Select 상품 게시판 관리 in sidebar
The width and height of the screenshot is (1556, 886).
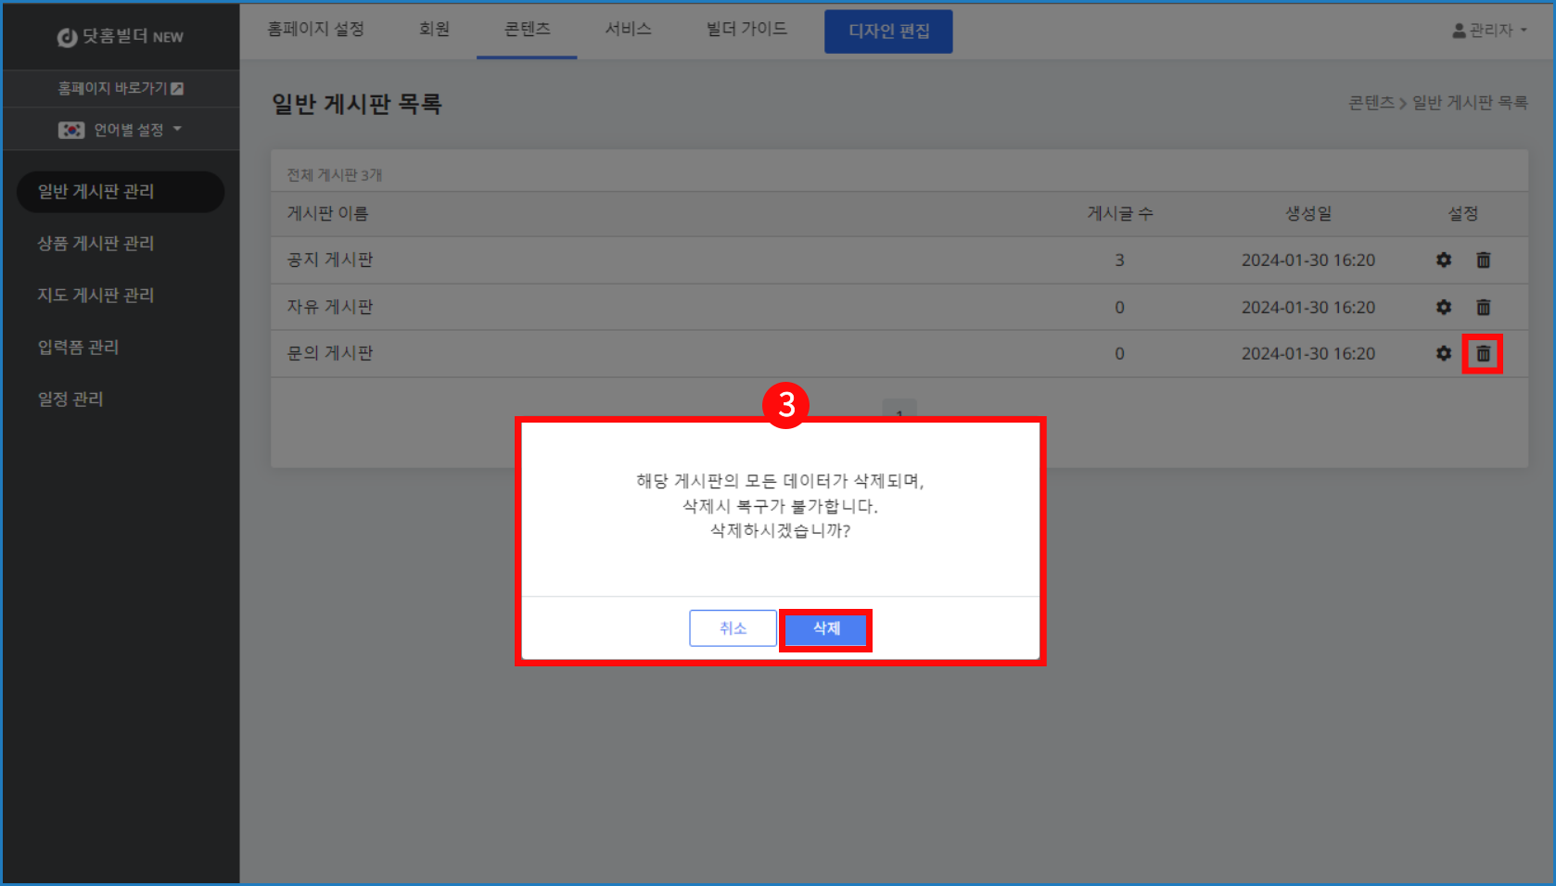[96, 244]
